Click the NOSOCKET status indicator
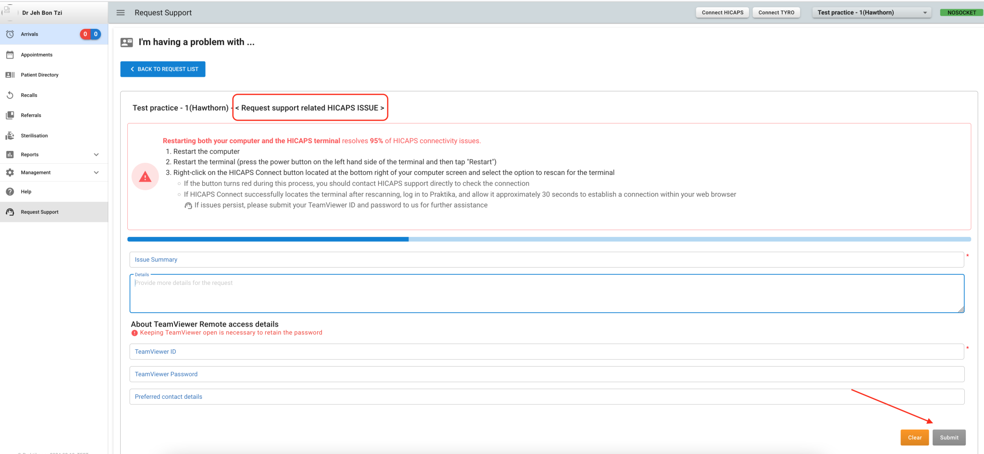 coord(961,12)
